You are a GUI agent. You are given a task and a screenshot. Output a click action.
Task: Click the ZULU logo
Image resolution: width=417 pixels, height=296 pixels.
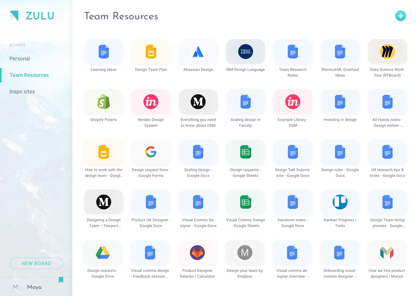[x=32, y=16]
